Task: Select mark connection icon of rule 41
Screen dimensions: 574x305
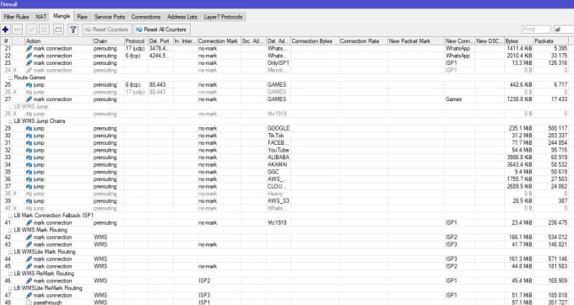Action: tap(29, 222)
